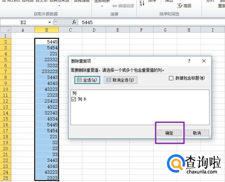
Task: Click cell B2 containing 5445
Action: coord(46,42)
